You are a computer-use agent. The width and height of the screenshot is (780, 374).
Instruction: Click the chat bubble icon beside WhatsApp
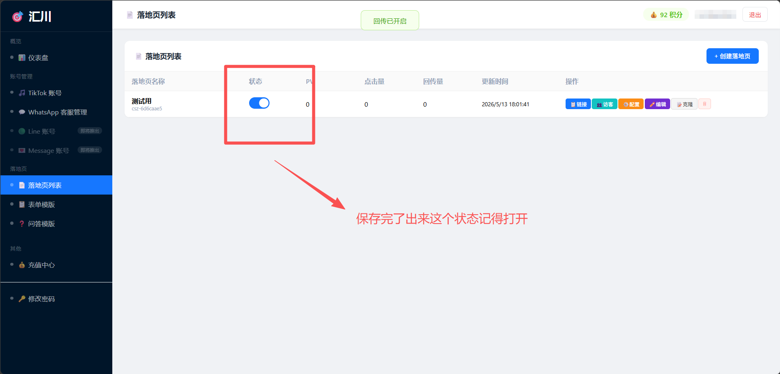coord(22,112)
